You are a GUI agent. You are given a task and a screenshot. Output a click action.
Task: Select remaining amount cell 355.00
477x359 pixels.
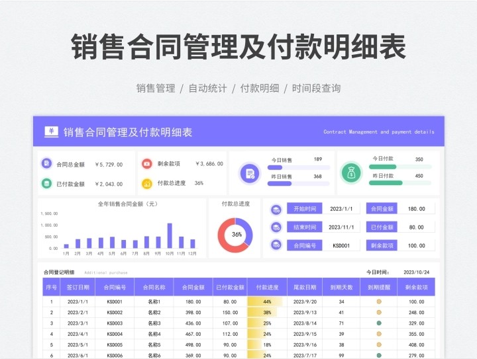pyautogui.click(x=416, y=334)
